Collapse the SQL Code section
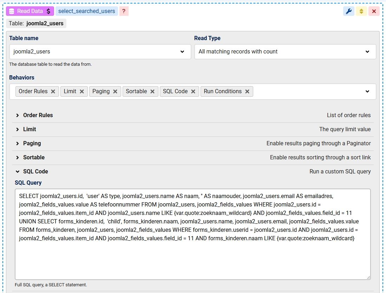The width and height of the screenshot is (386, 293). pyautogui.click(x=35, y=172)
